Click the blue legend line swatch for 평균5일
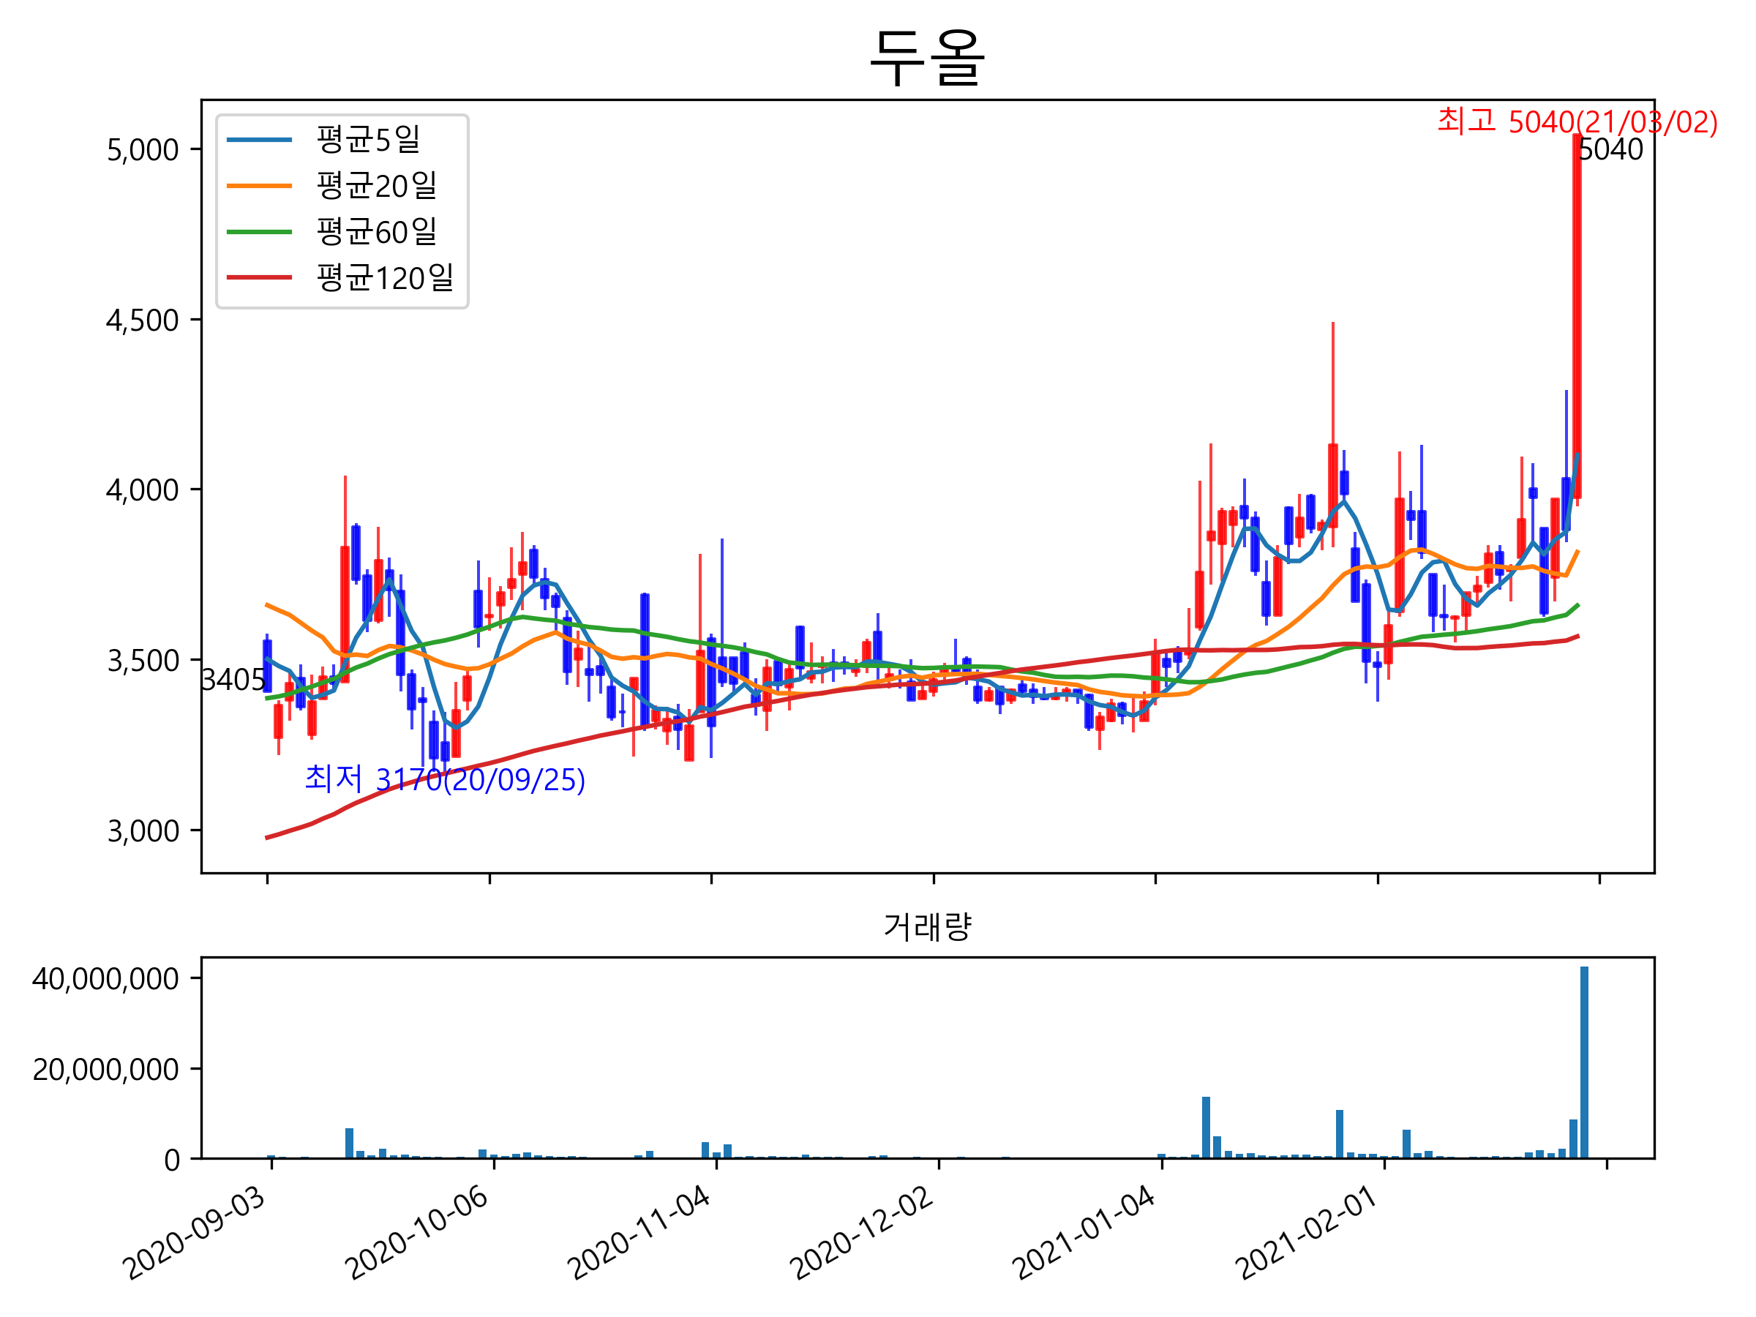 tap(260, 140)
